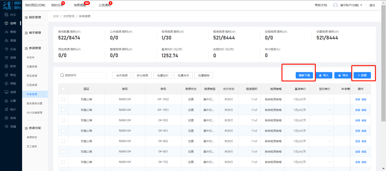Check the box for room 0#-1002
Screen dimensions: 386x171
click(63, 99)
